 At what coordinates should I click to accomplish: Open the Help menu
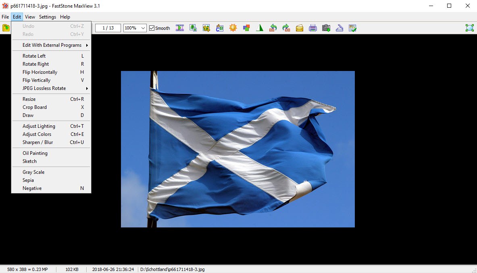click(65, 17)
